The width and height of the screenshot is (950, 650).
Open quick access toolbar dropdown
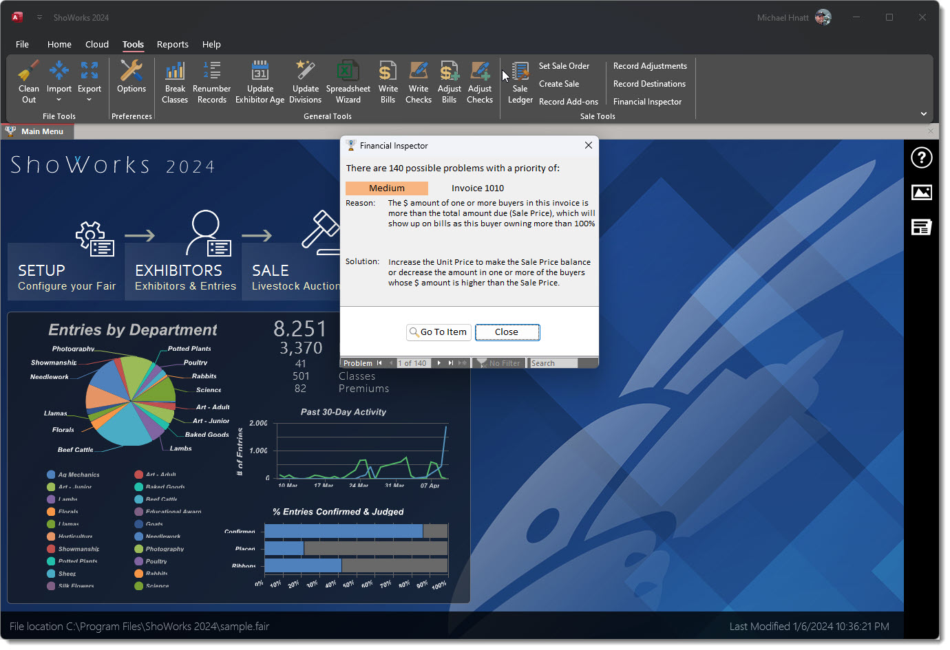pyautogui.click(x=39, y=17)
